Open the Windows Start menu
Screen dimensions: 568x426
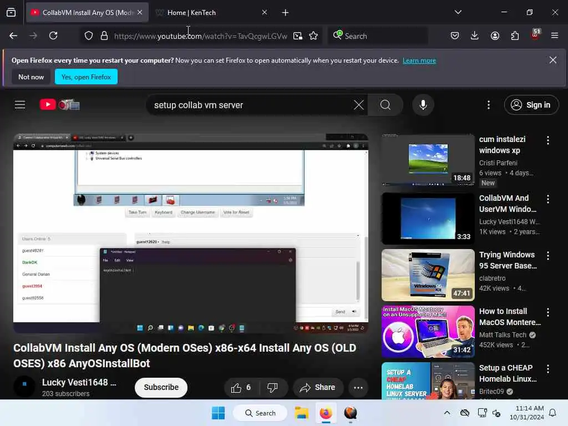(x=218, y=413)
